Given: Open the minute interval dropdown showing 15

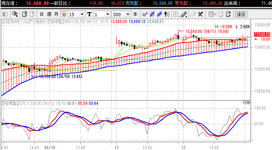Looking at the screenshot, I should click(x=82, y=14).
